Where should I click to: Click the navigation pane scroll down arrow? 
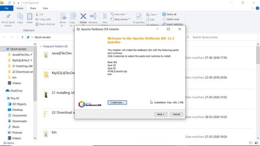pos(35,138)
